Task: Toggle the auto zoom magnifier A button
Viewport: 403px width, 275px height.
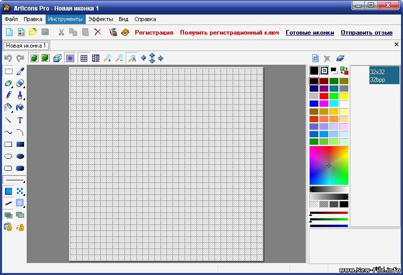Action: (x=132, y=58)
